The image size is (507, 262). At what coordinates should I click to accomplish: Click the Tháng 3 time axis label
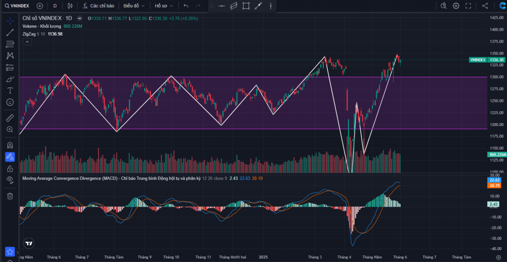click(x=314, y=257)
